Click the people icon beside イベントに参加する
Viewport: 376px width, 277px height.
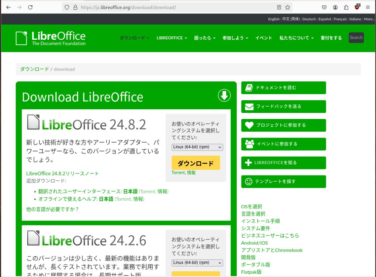tap(250, 144)
